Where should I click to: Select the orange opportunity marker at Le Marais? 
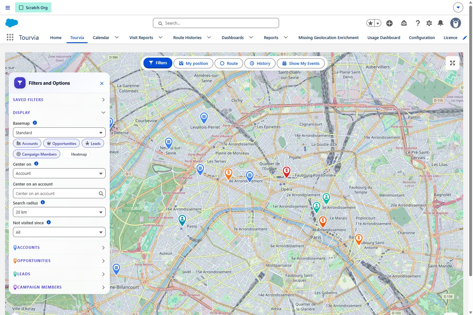coord(323,221)
